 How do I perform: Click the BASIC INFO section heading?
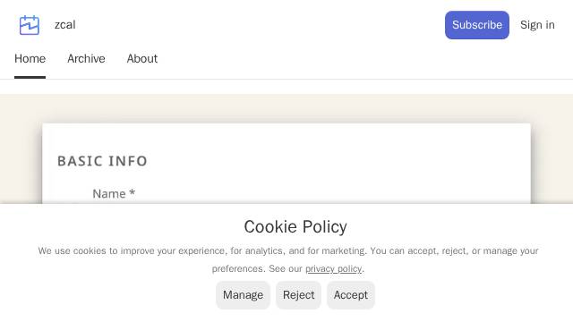[102, 161]
